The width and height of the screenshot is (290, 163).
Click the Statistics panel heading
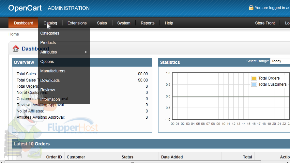[x=170, y=62]
